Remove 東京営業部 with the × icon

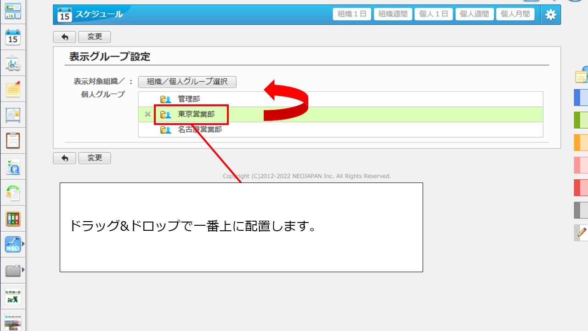[147, 114]
